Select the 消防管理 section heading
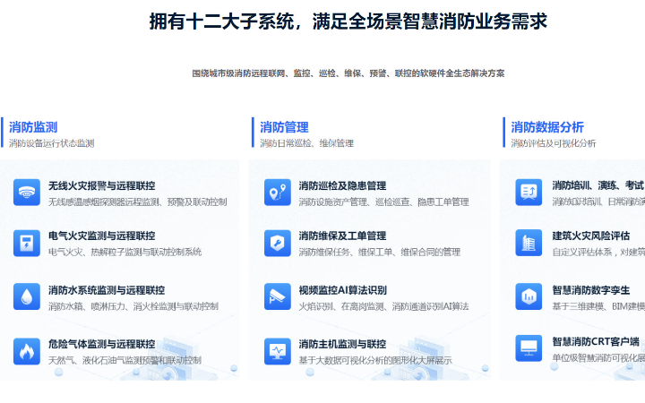The height and width of the screenshot is (403, 645). 284,127
